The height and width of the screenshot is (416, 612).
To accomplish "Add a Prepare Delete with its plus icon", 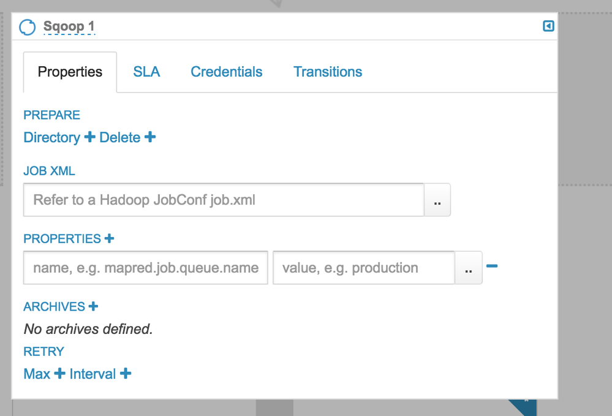I will pyautogui.click(x=150, y=137).
